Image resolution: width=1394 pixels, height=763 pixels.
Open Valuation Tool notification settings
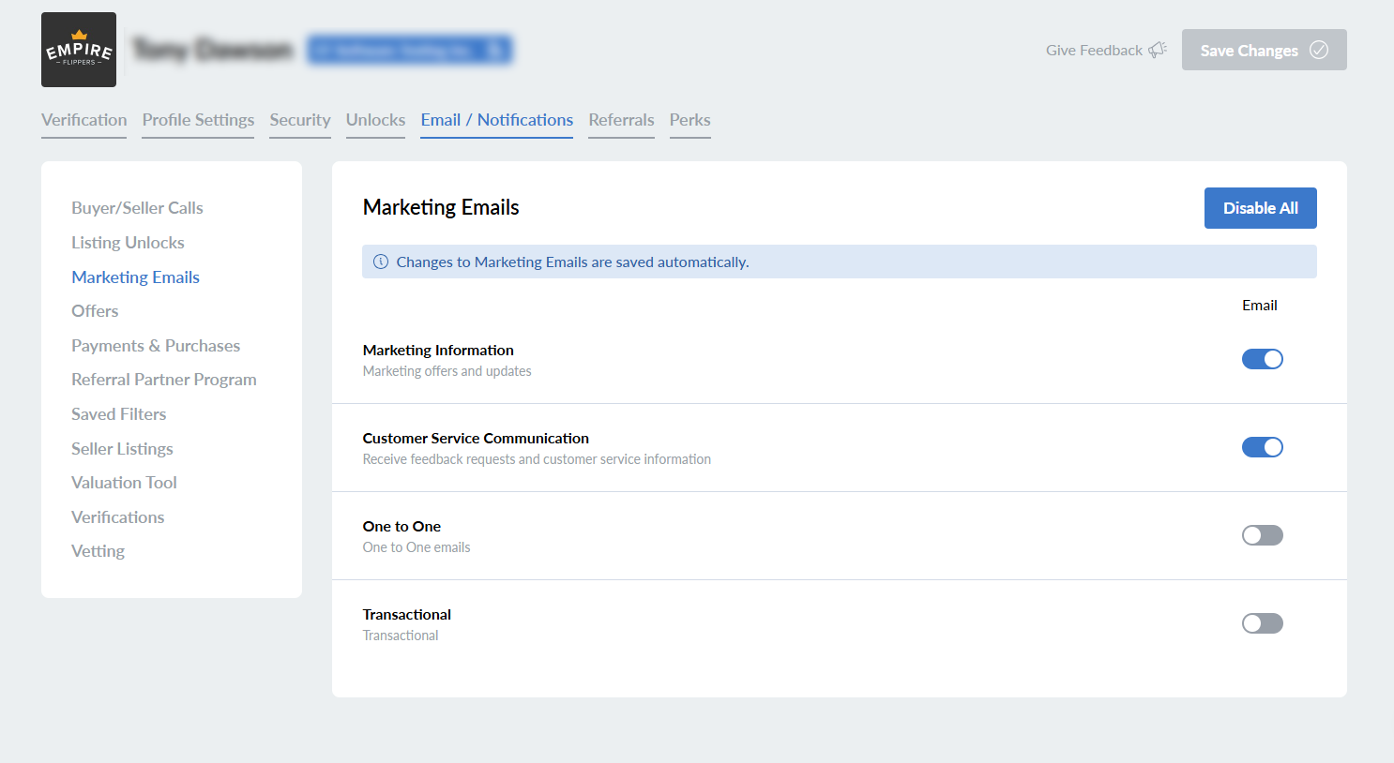pos(124,483)
